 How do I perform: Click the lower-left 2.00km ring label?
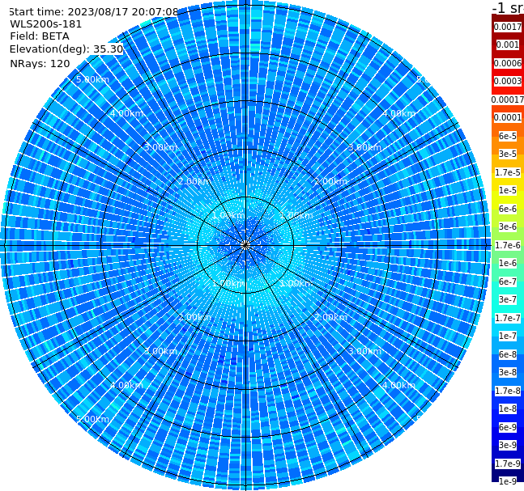click(x=195, y=317)
